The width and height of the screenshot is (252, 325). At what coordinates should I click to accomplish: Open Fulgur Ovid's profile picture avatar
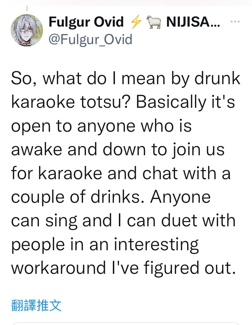27,30
